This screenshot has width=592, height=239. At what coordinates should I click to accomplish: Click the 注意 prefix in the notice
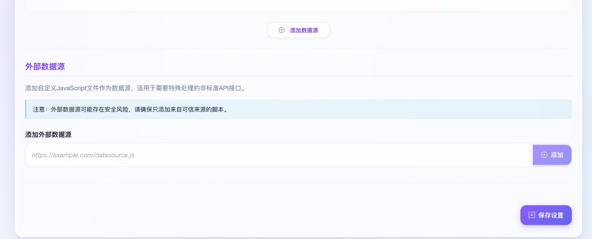(x=39, y=110)
